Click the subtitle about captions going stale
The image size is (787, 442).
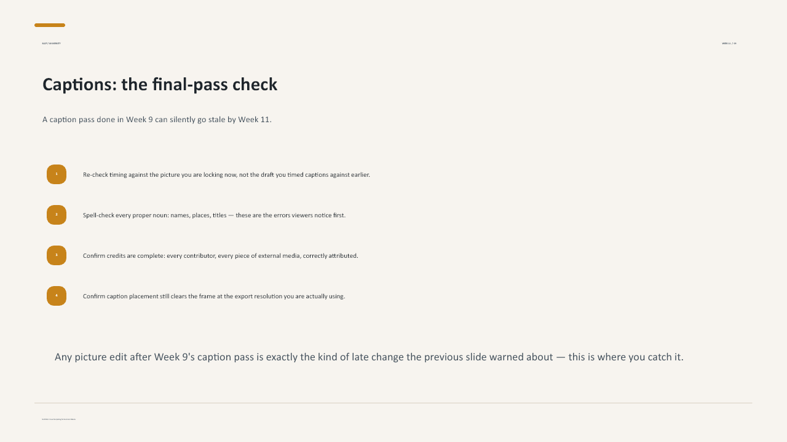tap(157, 120)
